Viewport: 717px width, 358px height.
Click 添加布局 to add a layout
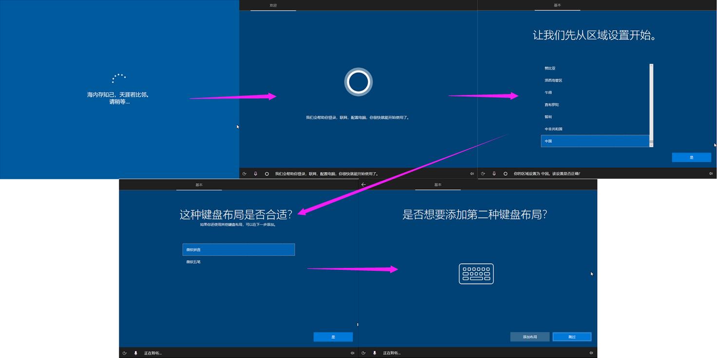pos(529,337)
